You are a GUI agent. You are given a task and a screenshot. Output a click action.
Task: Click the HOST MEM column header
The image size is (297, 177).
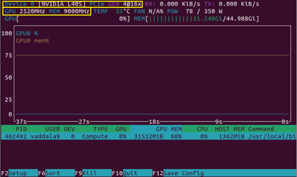point(229,129)
